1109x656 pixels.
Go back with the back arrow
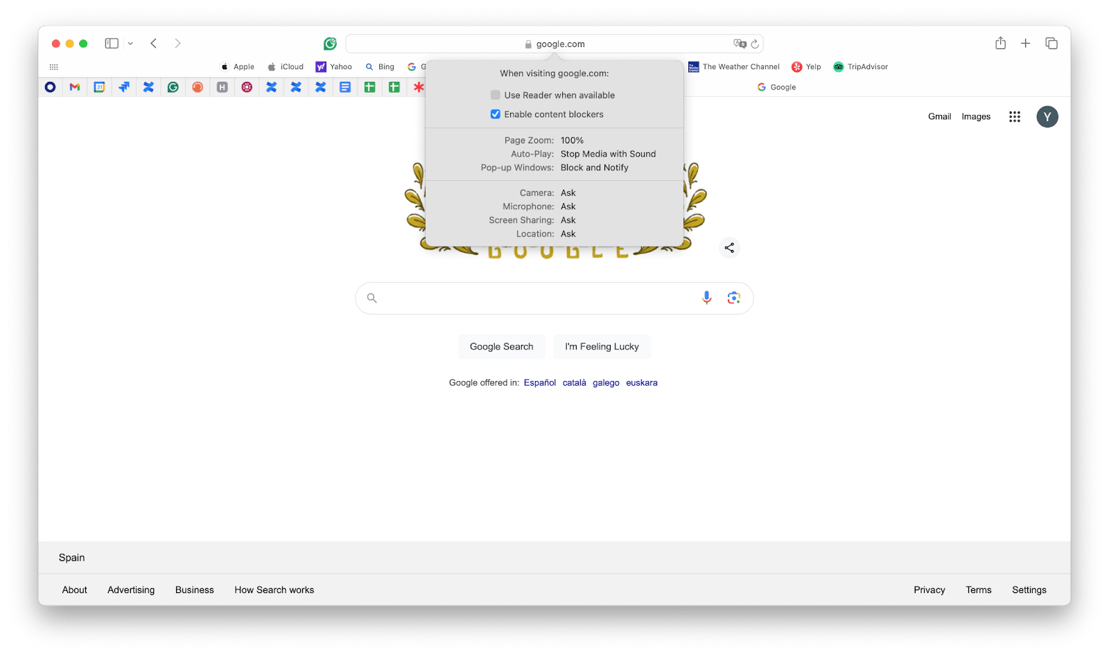(154, 44)
